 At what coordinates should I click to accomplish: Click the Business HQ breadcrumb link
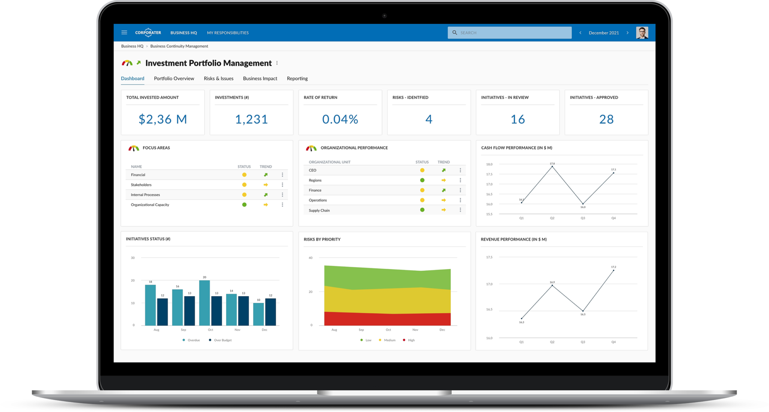(x=132, y=46)
